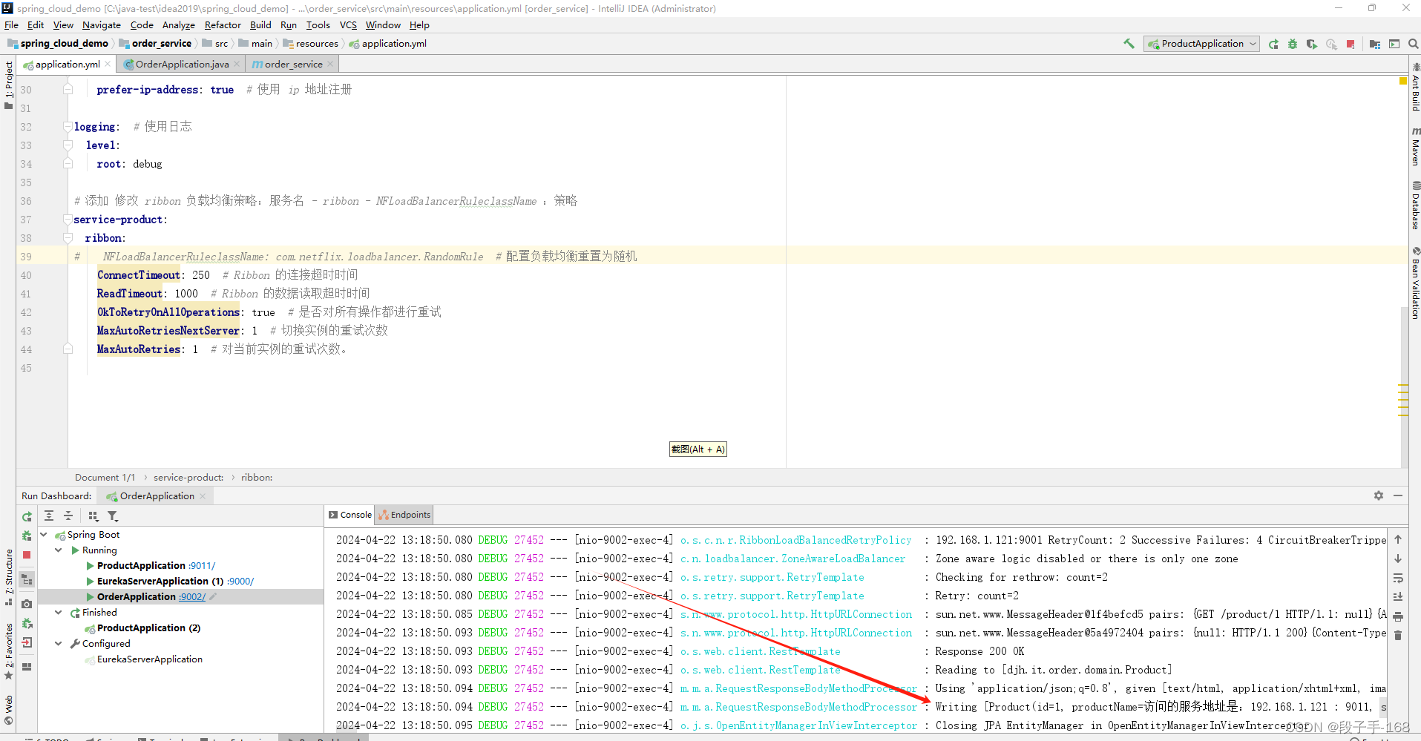This screenshot has height=741, width=1421.
Task: Open the Filter dropdown in dashboard
Action: tap(113, 516)
